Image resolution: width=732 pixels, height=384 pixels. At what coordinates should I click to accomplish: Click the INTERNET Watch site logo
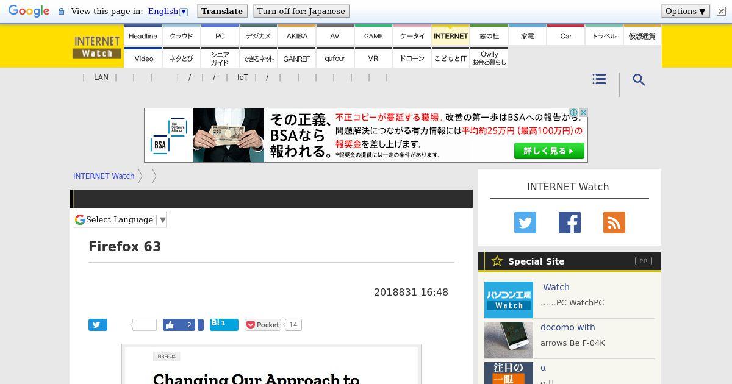[x=97, y=47]
